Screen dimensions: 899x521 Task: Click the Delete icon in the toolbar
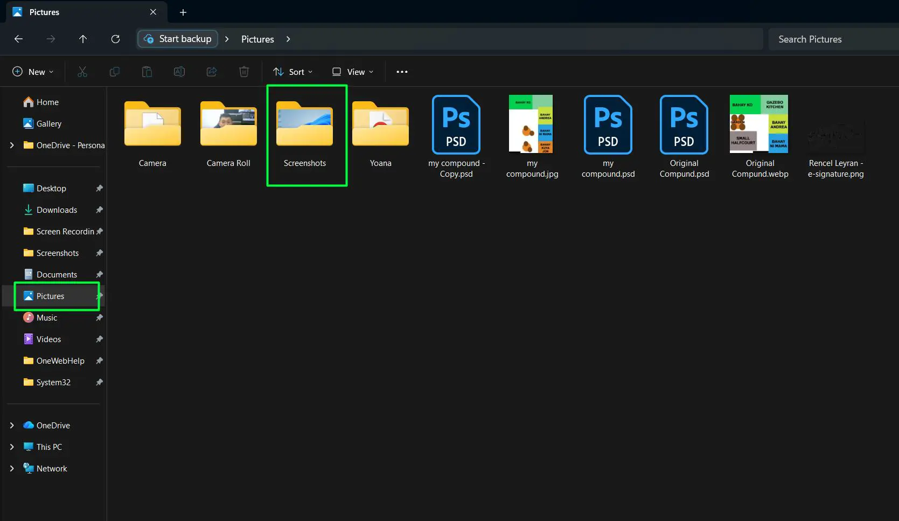coord(243,71)
